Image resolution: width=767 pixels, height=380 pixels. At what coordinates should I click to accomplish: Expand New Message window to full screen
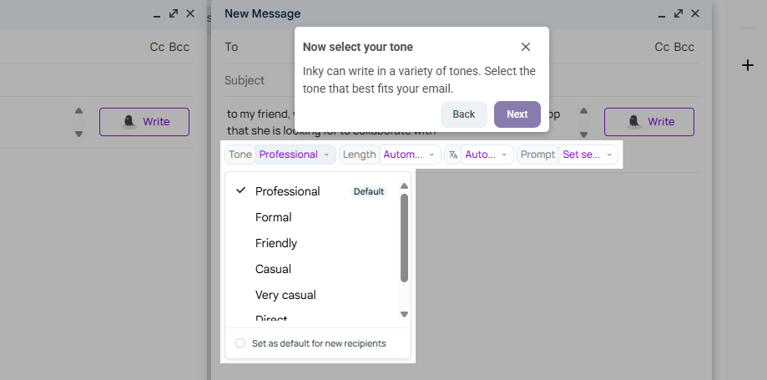point(678,13)
